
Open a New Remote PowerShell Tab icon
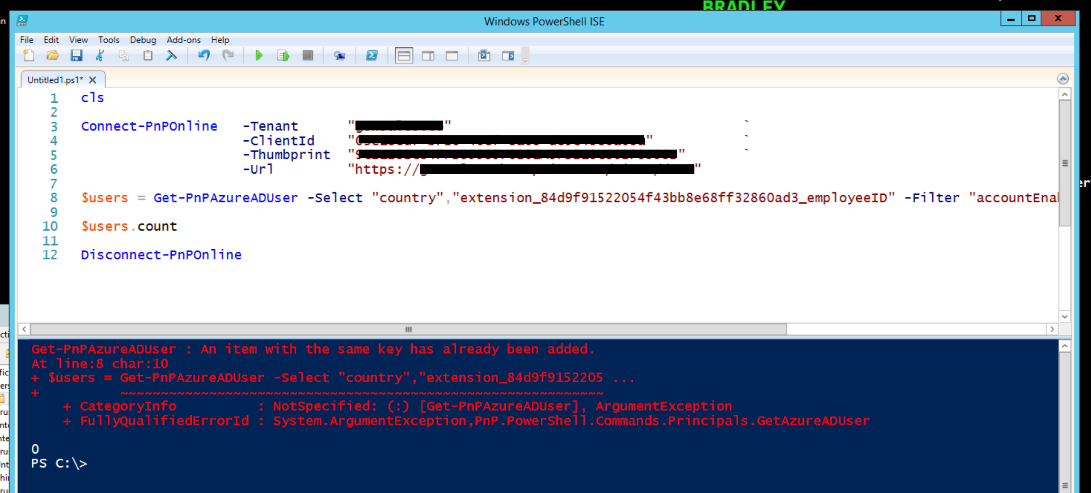tap(340, 55)
